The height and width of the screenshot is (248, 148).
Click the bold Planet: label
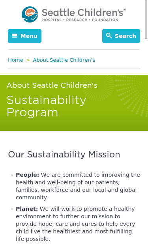click(27, 209)
